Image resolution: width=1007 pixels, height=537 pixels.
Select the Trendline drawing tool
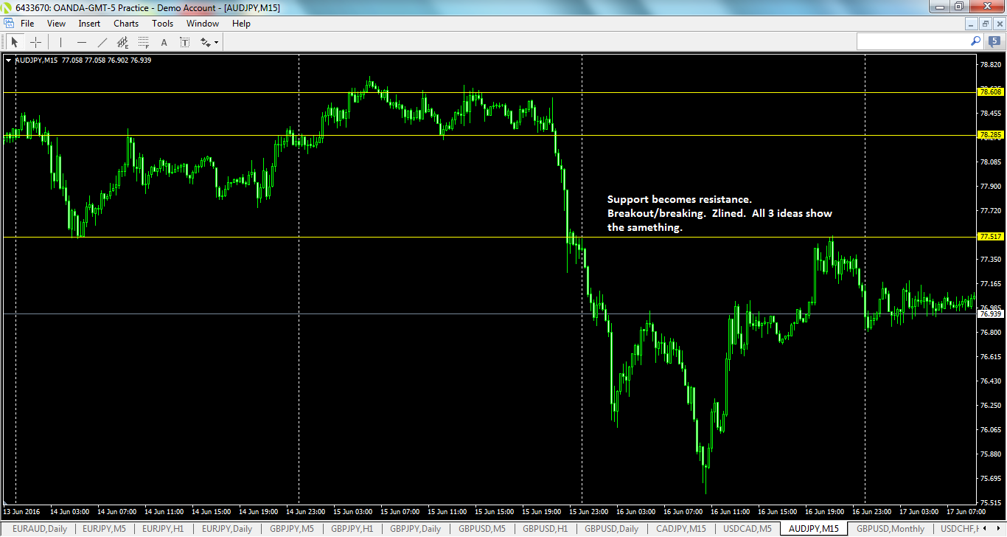(102, 42)
